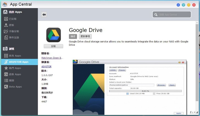Viewport: 200px width, 116px height.
Task: Minimize window with yellow button
Action: point(189,5)
